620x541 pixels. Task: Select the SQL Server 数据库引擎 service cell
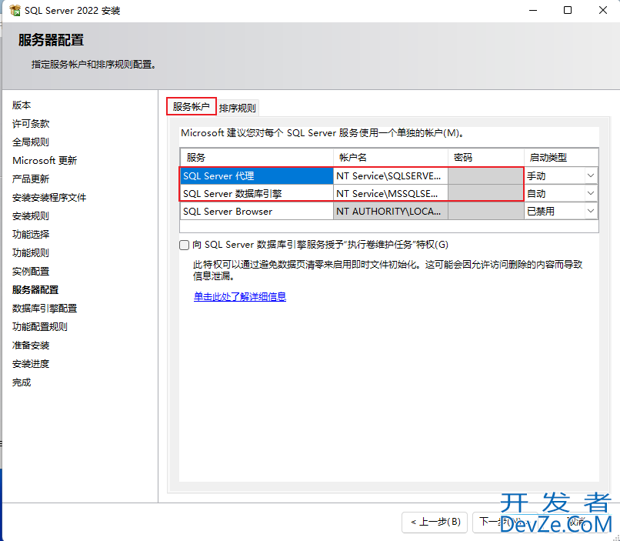pos(257,193)
